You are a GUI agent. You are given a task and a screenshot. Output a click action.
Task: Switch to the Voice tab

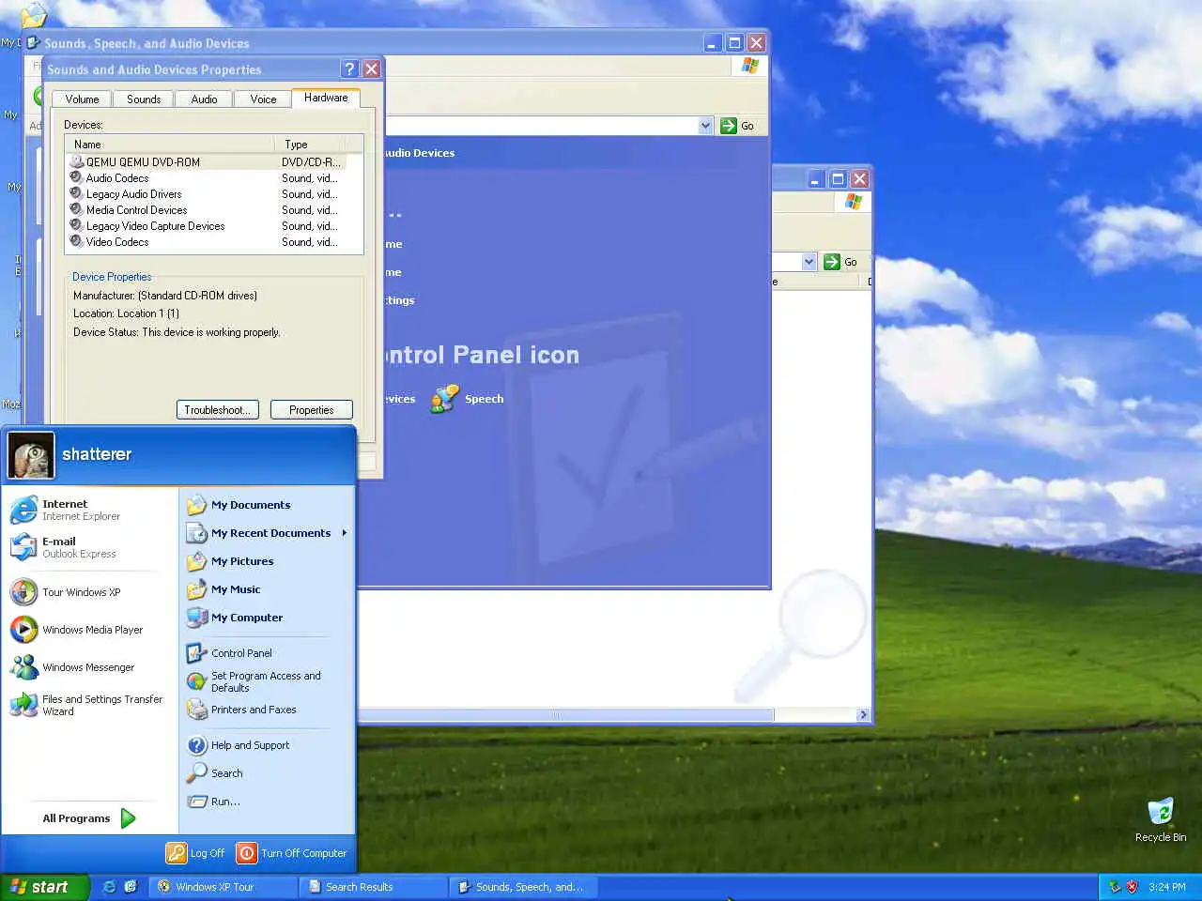pyautogui.click(x=263, y=99)
